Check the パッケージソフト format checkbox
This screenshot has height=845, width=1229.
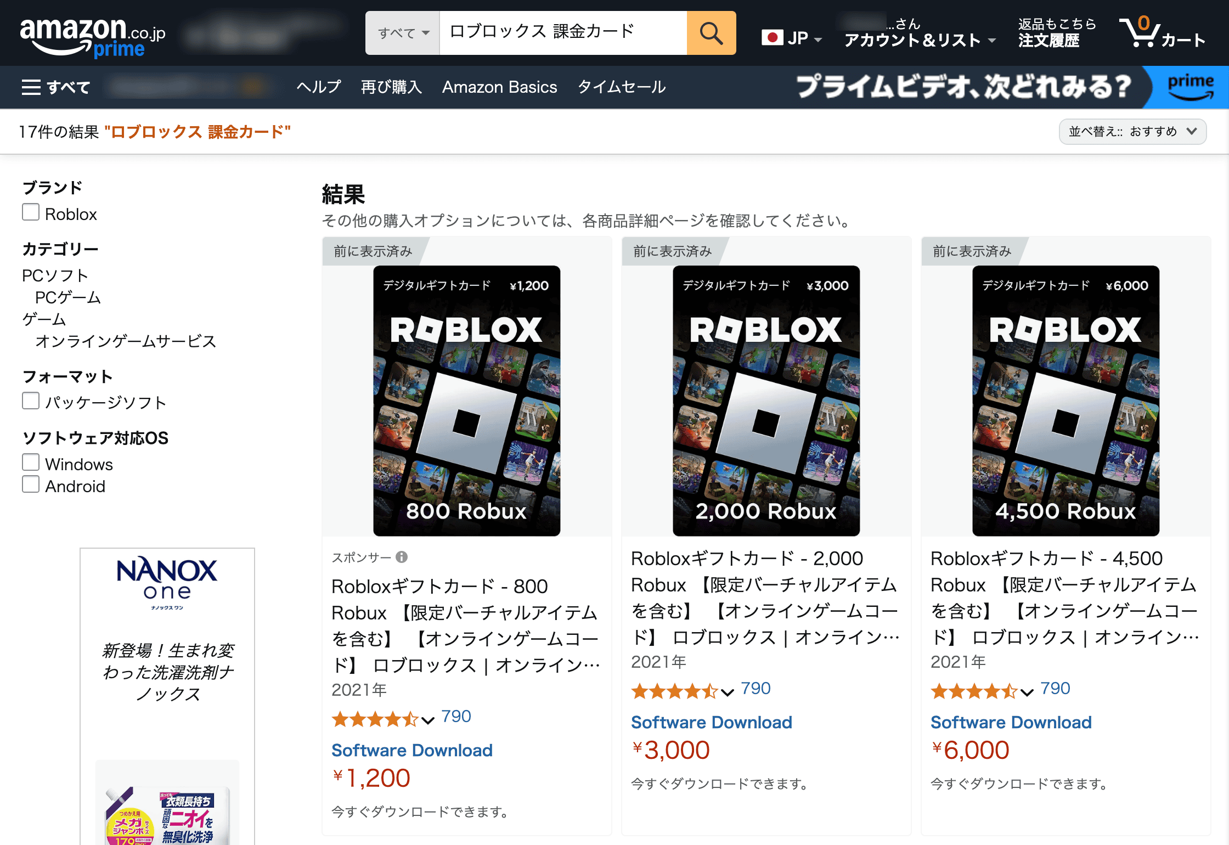click(31, 401)
